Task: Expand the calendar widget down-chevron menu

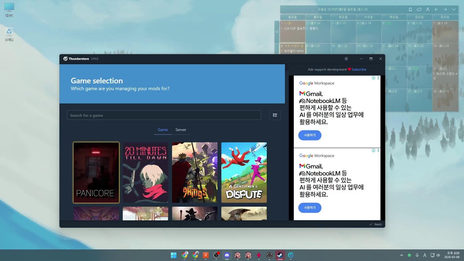Action: (x=454, y=9)
